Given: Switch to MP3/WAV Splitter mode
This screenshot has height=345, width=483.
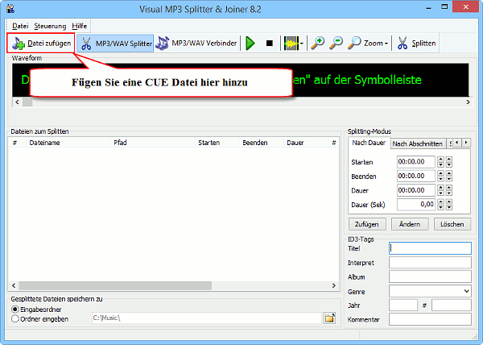Looking at the screenshot, I should tap(115, 44).
